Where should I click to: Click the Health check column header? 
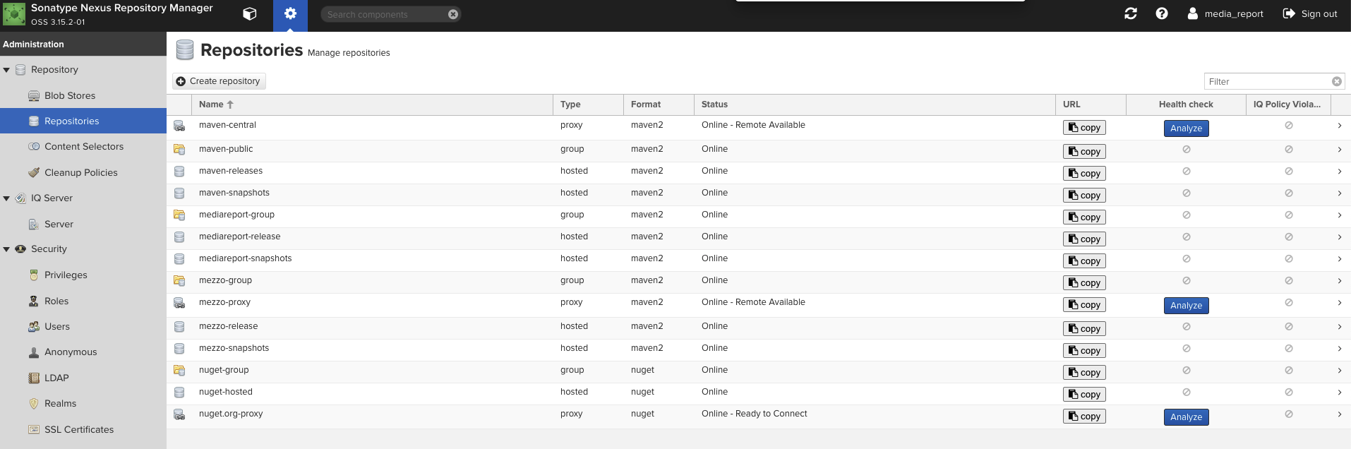[1186, 104]
